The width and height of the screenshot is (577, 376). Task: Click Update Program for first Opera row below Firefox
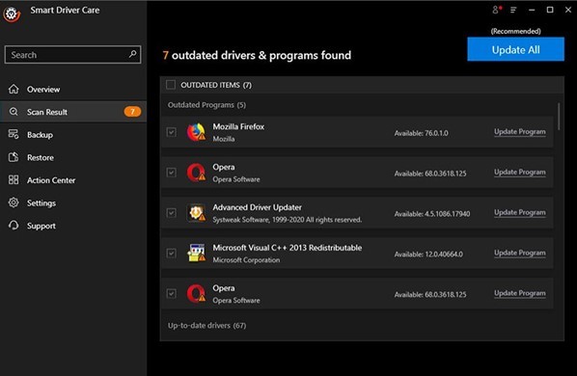pyautogui.click(x=520, y=172)
